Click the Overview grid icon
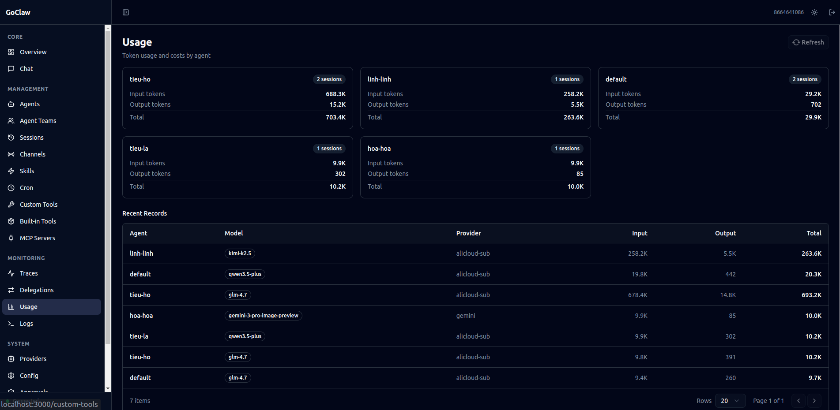 click(x=11, y=52)
